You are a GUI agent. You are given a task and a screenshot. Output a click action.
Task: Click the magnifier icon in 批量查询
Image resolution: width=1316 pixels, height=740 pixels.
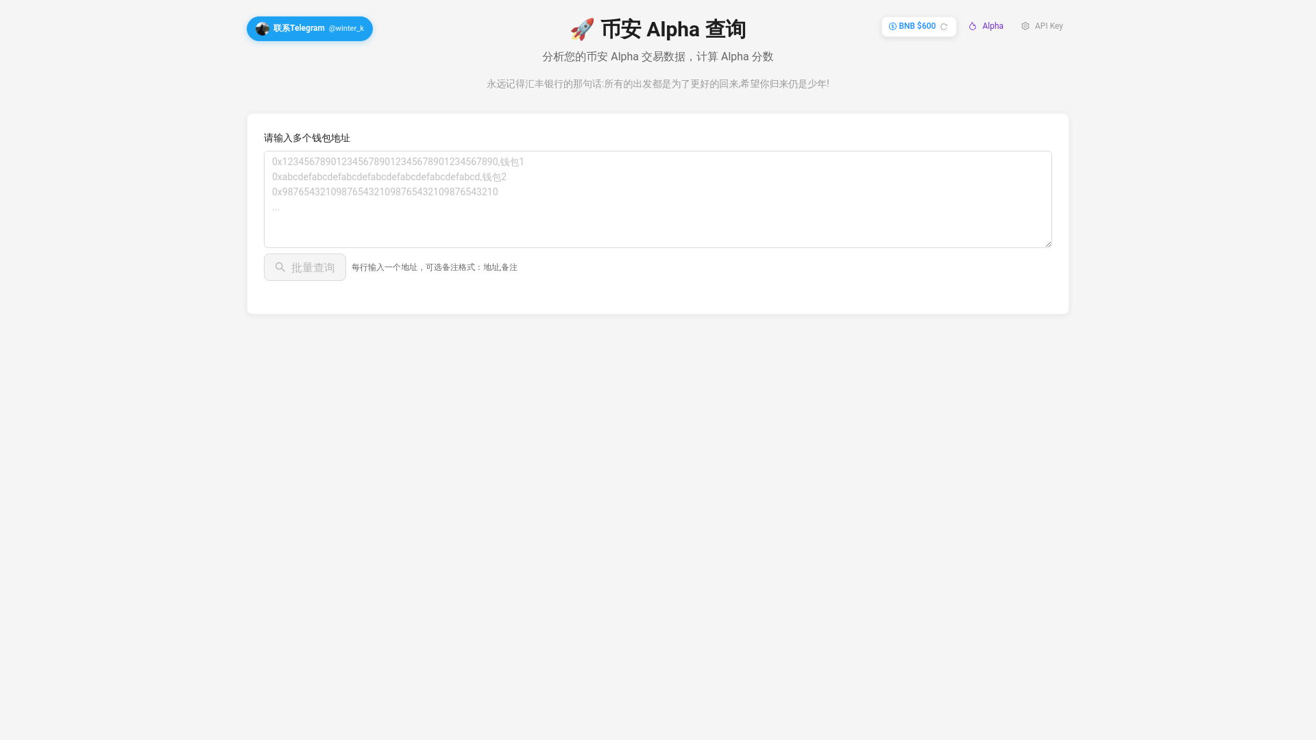280,267
